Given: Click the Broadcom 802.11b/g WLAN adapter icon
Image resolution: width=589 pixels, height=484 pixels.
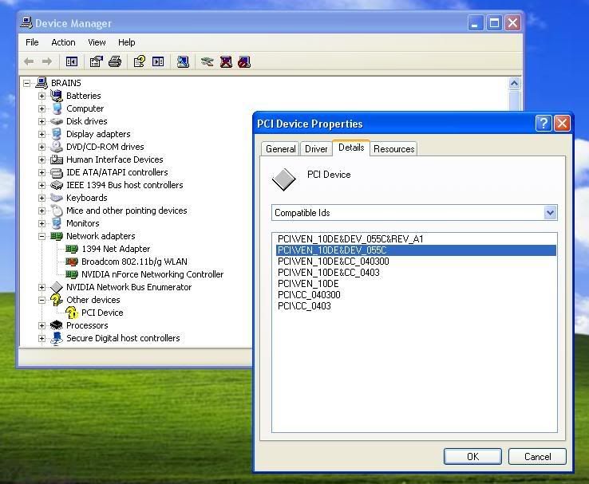Looking at the screenshot, I should coord(71,262).
